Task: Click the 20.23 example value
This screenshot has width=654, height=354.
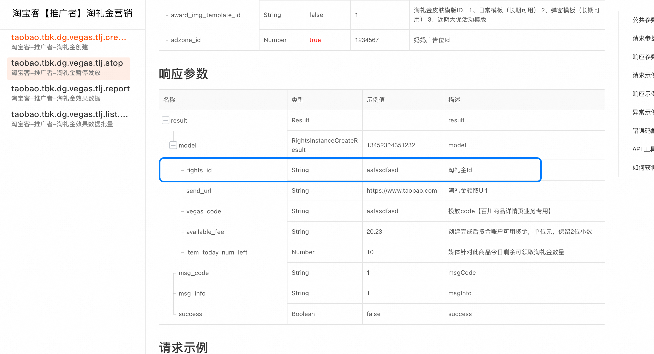Action: pyautogui.click(x=374, y=232)
